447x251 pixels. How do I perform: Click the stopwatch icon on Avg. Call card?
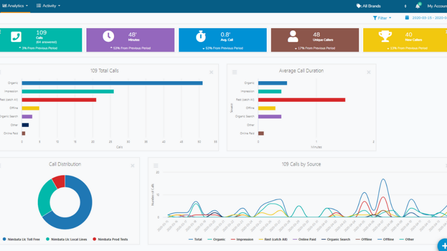201,37
